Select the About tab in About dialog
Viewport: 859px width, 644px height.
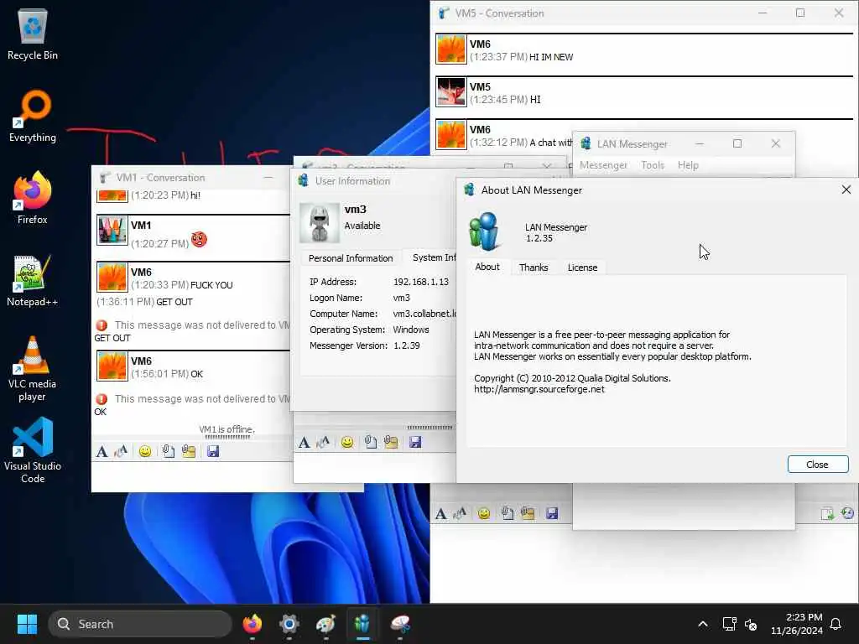click(x=487, y=267)
